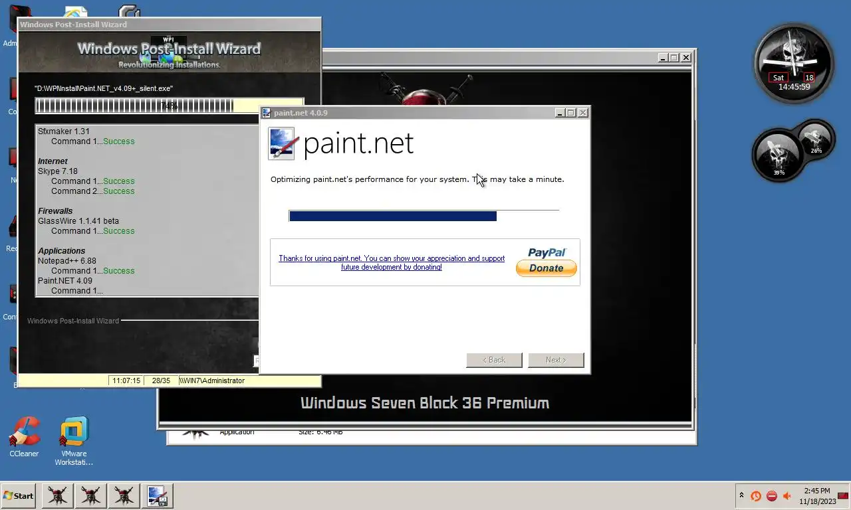The height and width of the screenshot is (510, 851).
Task: Show hidden tray icons arrow
Action: pos(741,495)
